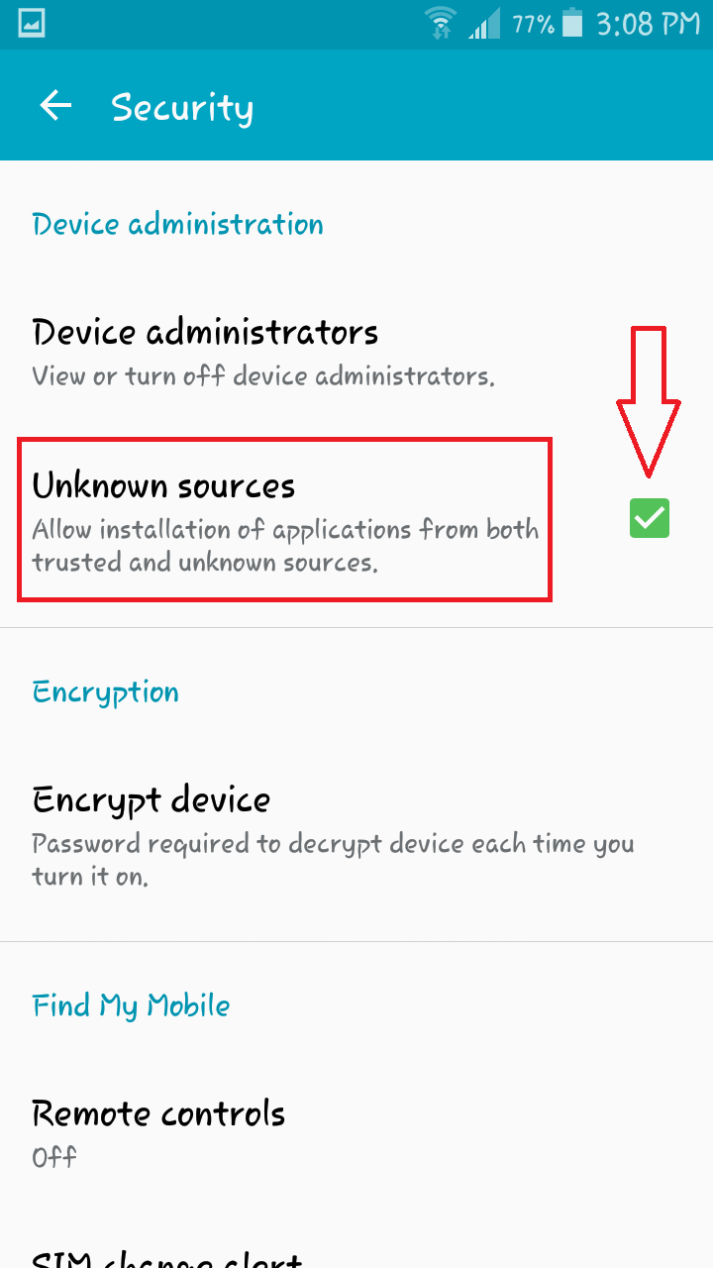This screenshot has height=1268, width=713.
Task: Tap the image notification icon in status bar
Action: tap(31, 24)
